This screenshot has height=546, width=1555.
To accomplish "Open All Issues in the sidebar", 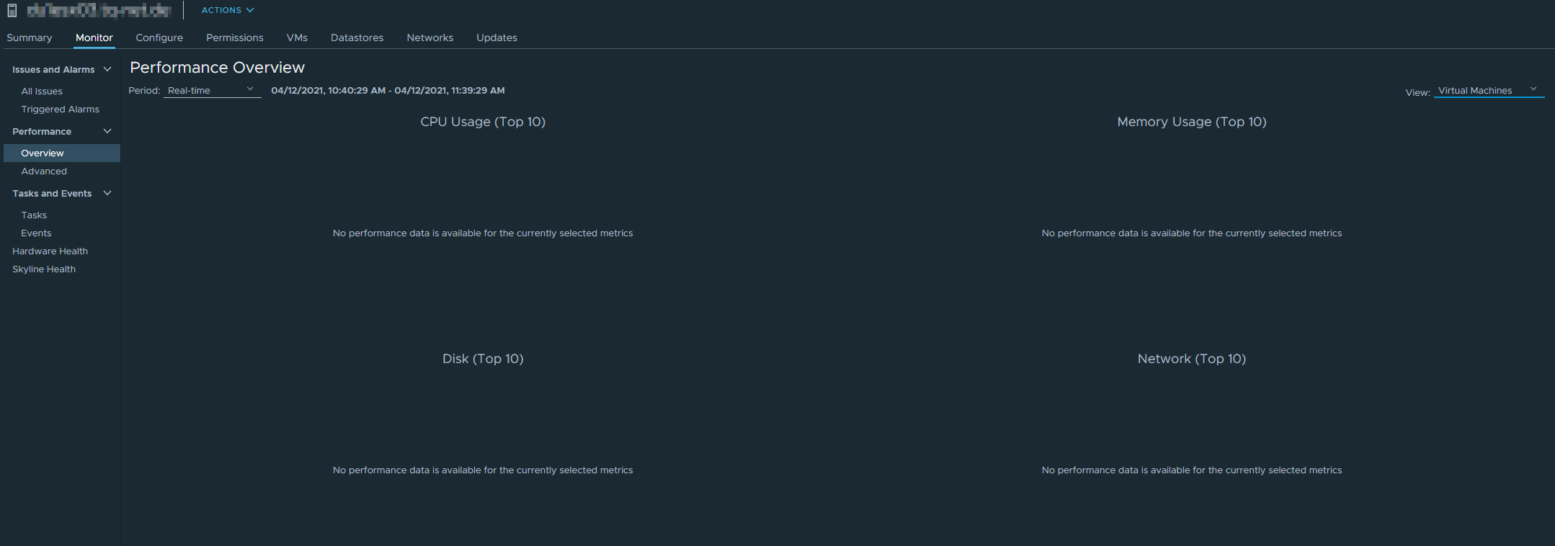I will coord(42,91).
